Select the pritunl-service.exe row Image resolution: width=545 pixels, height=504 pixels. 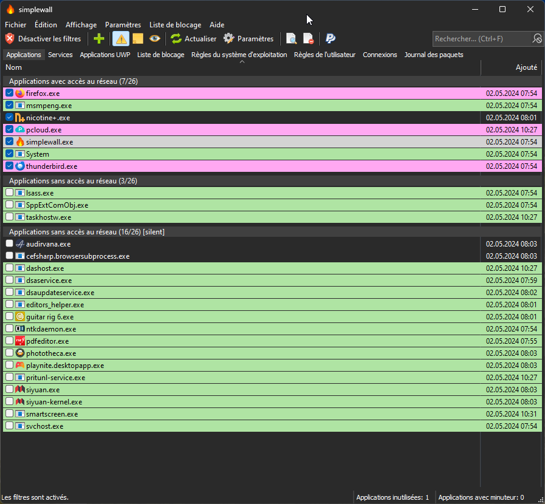(272, 378)
